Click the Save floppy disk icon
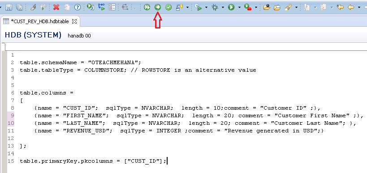This screenshot has width=367, height=173. point(9,8)
